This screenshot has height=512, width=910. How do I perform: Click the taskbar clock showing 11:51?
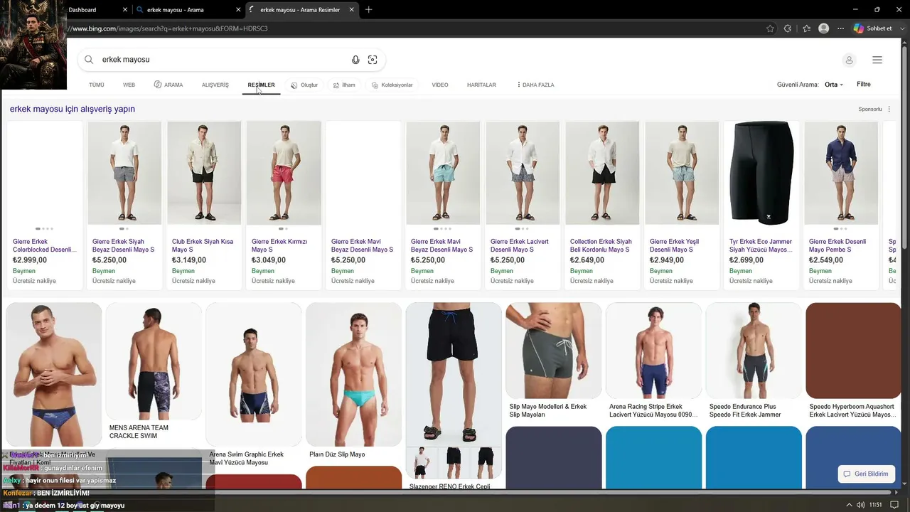point(875,505)
